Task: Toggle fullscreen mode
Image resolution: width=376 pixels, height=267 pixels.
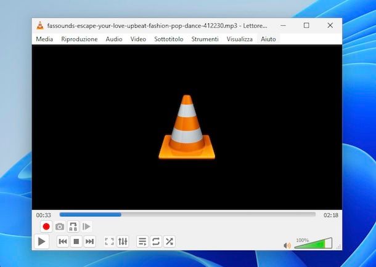Action: (109, 241)
